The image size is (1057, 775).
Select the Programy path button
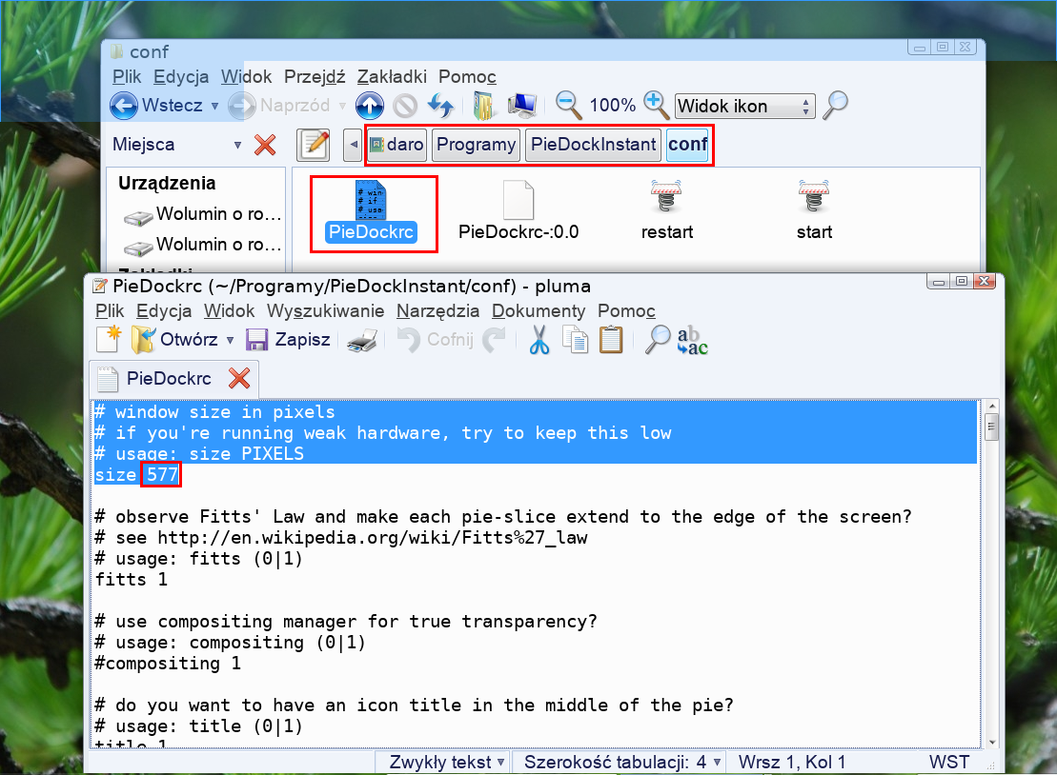[476, 145]
